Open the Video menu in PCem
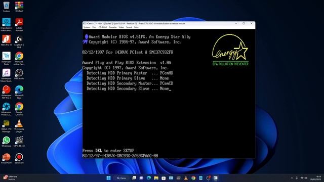Image resolution: width=324 pixels, height=182 pixels. tap(121, 27)
